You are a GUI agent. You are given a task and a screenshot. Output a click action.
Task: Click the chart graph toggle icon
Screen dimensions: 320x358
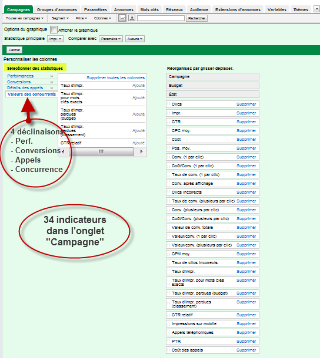tap(122, 18)
